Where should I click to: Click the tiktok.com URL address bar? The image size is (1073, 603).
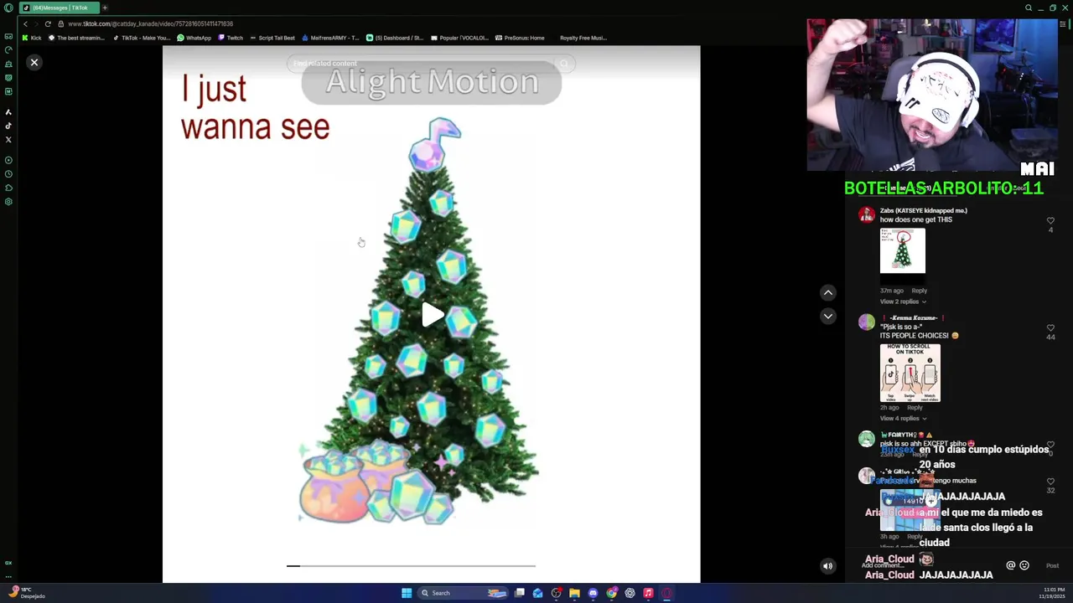tap(151, 23)
